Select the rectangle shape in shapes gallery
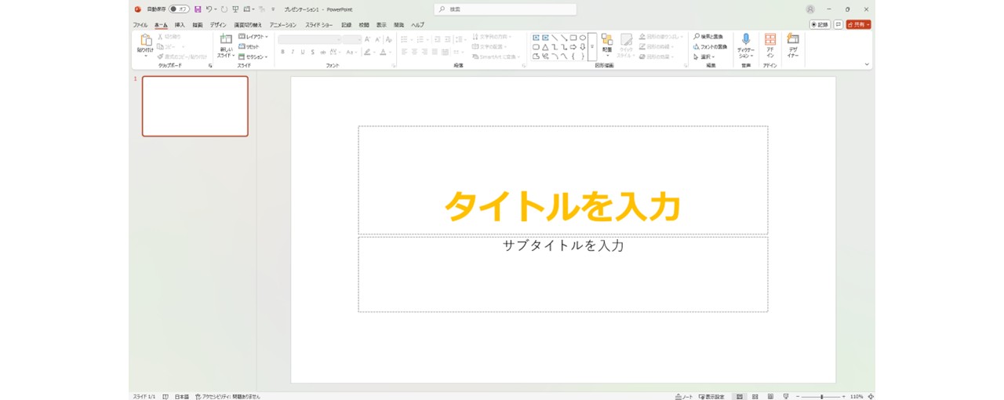Viewport: 1004px width, 400px height. click(x=573, y=38)
